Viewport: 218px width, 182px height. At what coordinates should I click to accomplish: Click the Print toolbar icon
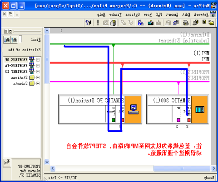(x=186, y=23)
